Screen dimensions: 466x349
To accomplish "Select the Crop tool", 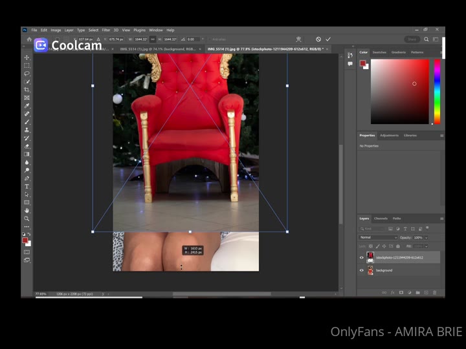I will point(27,90).
